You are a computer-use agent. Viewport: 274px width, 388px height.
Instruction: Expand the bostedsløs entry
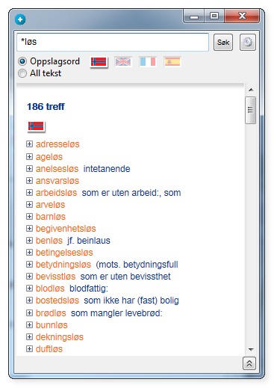pos(29,301)
